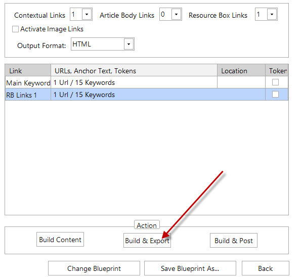
Task: Open the Contextual Links dropdown arrow
Action: click(x=87, y=14)
